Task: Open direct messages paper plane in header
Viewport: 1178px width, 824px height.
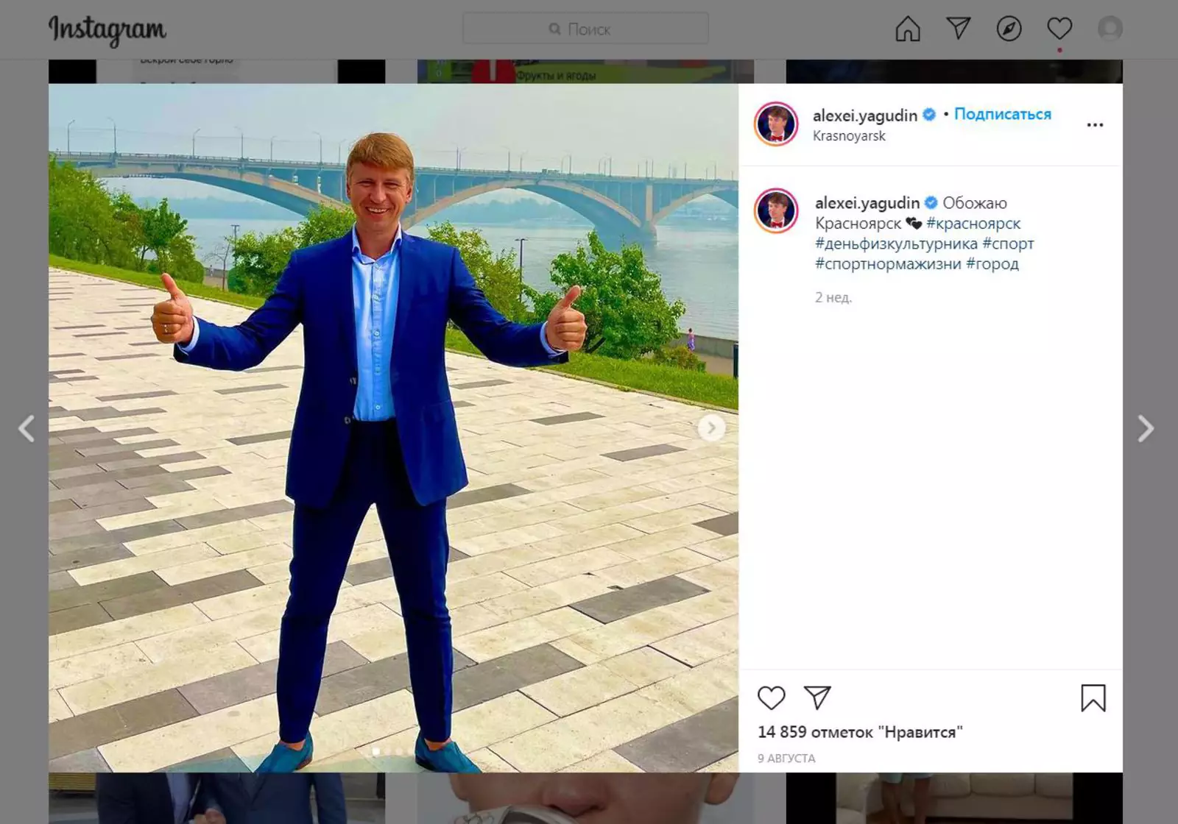Action: click(958, 29)
